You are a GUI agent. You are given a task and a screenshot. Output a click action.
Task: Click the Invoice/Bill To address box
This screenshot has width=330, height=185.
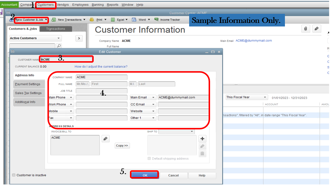click(75, 145)
